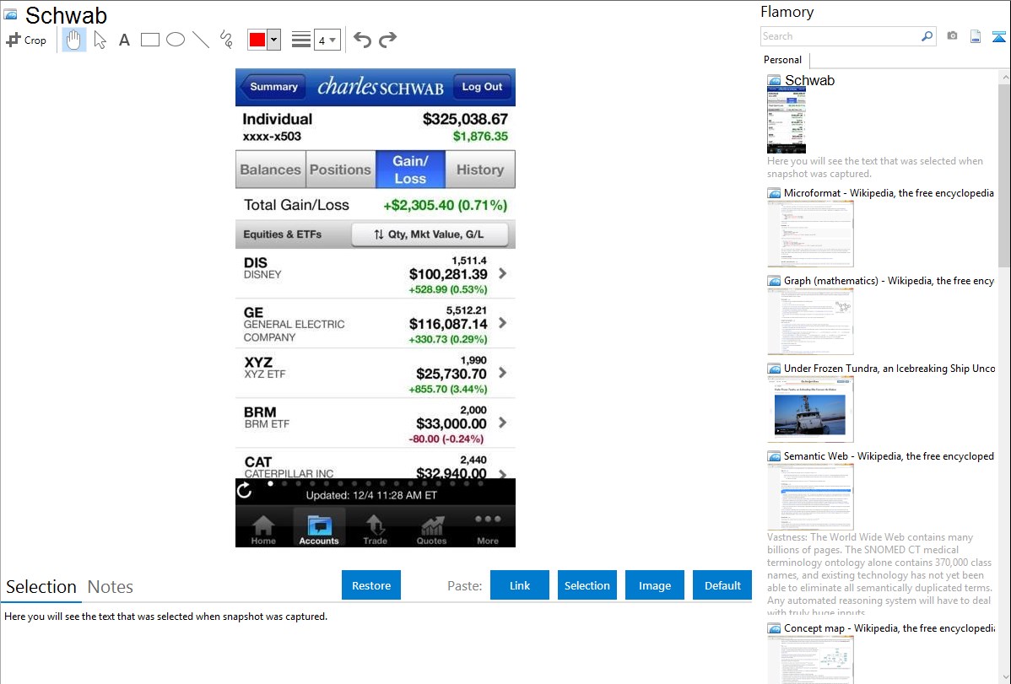This screenshot has height=684, width=1011.
Task: Open the color picker dropdown arrow
Action: (x=274, y=40)
